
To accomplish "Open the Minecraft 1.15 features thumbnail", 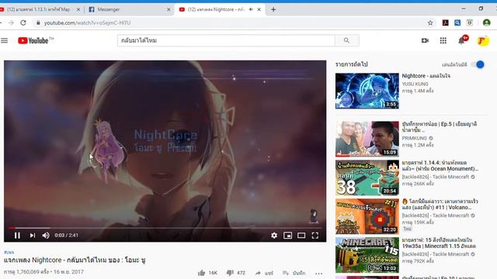I will (367, 255).
